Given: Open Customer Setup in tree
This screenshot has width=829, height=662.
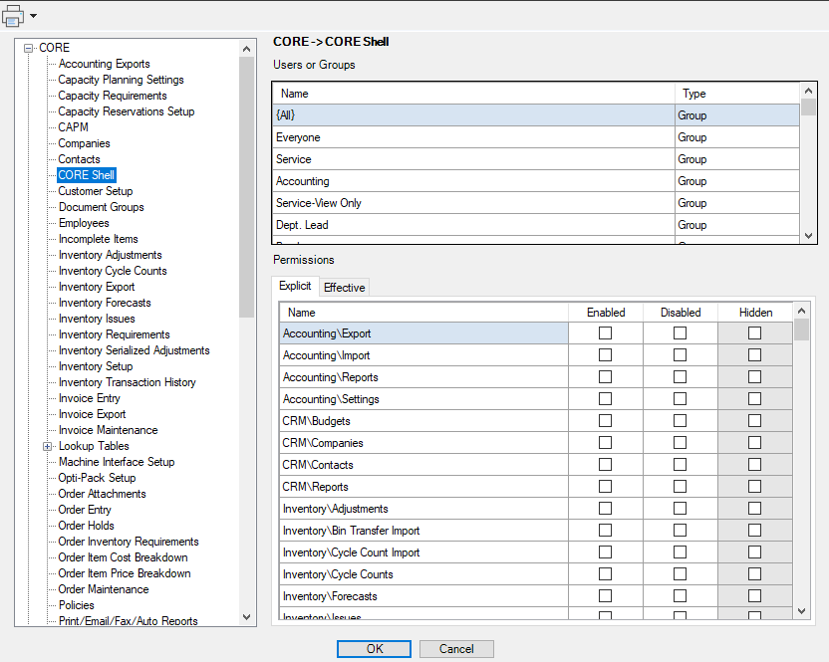Looking at the screenshot, I should click(x=96, y=191).
